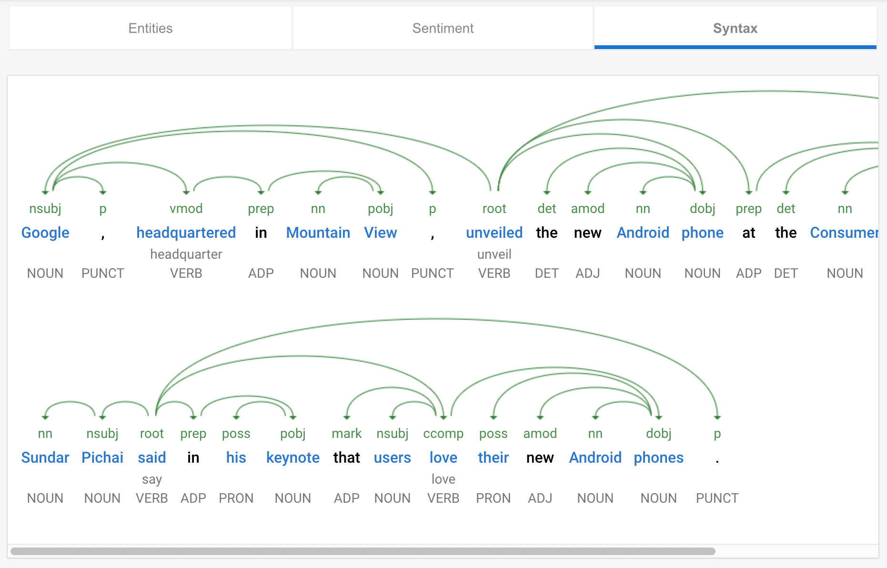The image size is (887, 568).
Task: Click the 'Pichai' token
Action: point(102,457)
